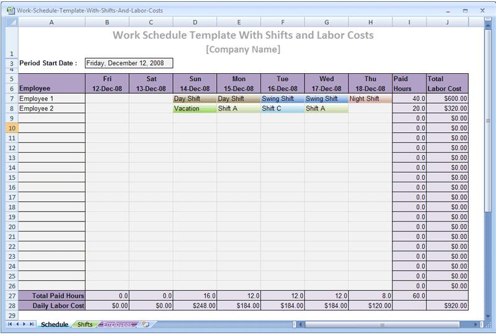Select column D header
The height and width of the screenshot is (335, 496).
tap(195, 22)
